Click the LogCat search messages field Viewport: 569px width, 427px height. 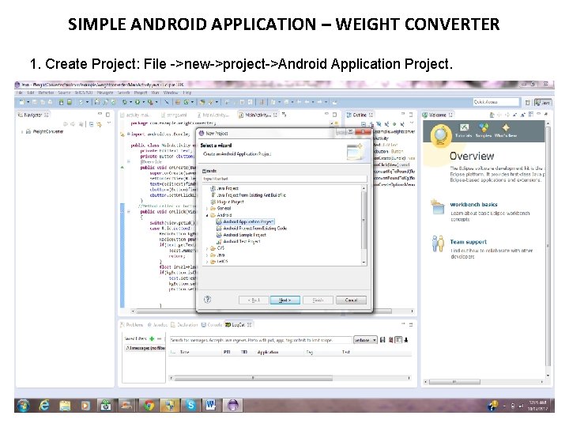coord(261,340)
